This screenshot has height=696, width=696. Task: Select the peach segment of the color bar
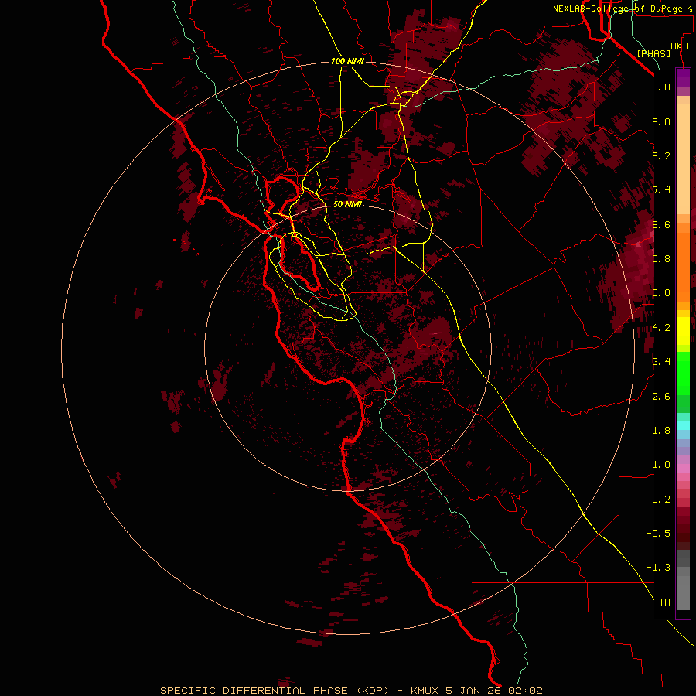683,155
